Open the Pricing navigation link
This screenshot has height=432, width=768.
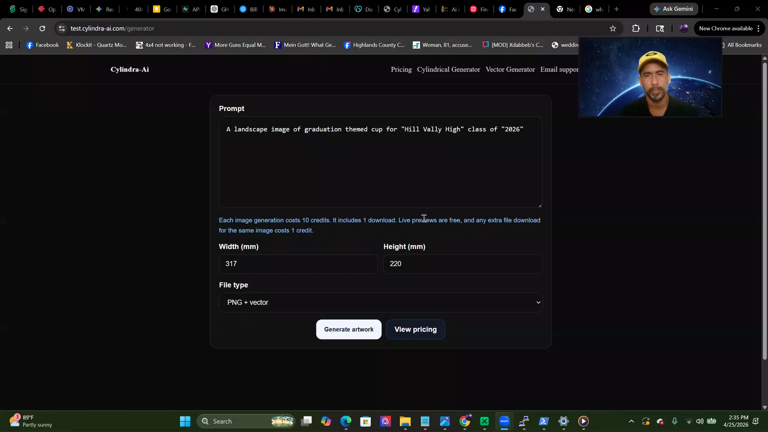(401, 69)
